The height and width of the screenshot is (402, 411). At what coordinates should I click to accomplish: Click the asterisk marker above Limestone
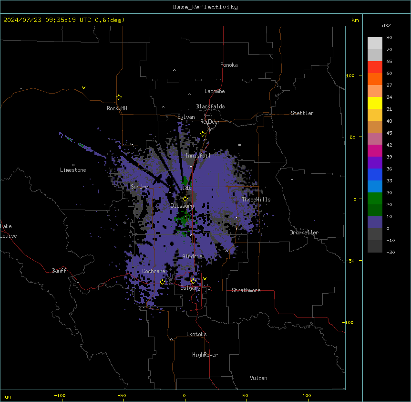[73, 165]
